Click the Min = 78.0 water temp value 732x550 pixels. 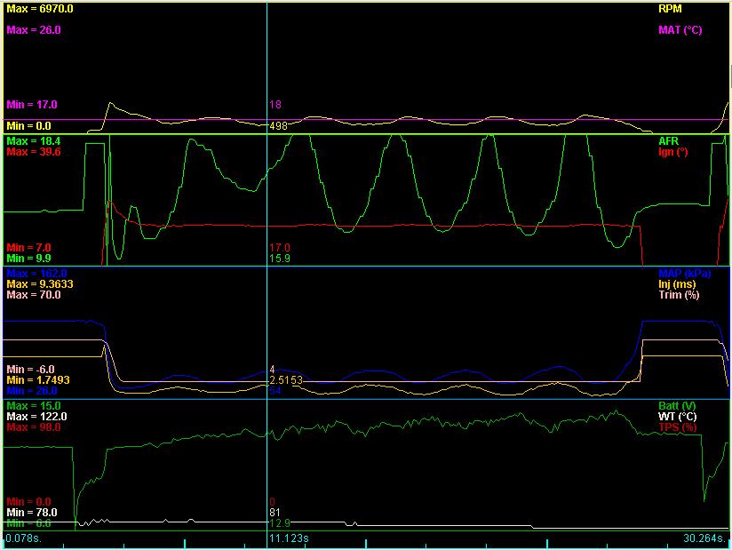click(32, 513)
